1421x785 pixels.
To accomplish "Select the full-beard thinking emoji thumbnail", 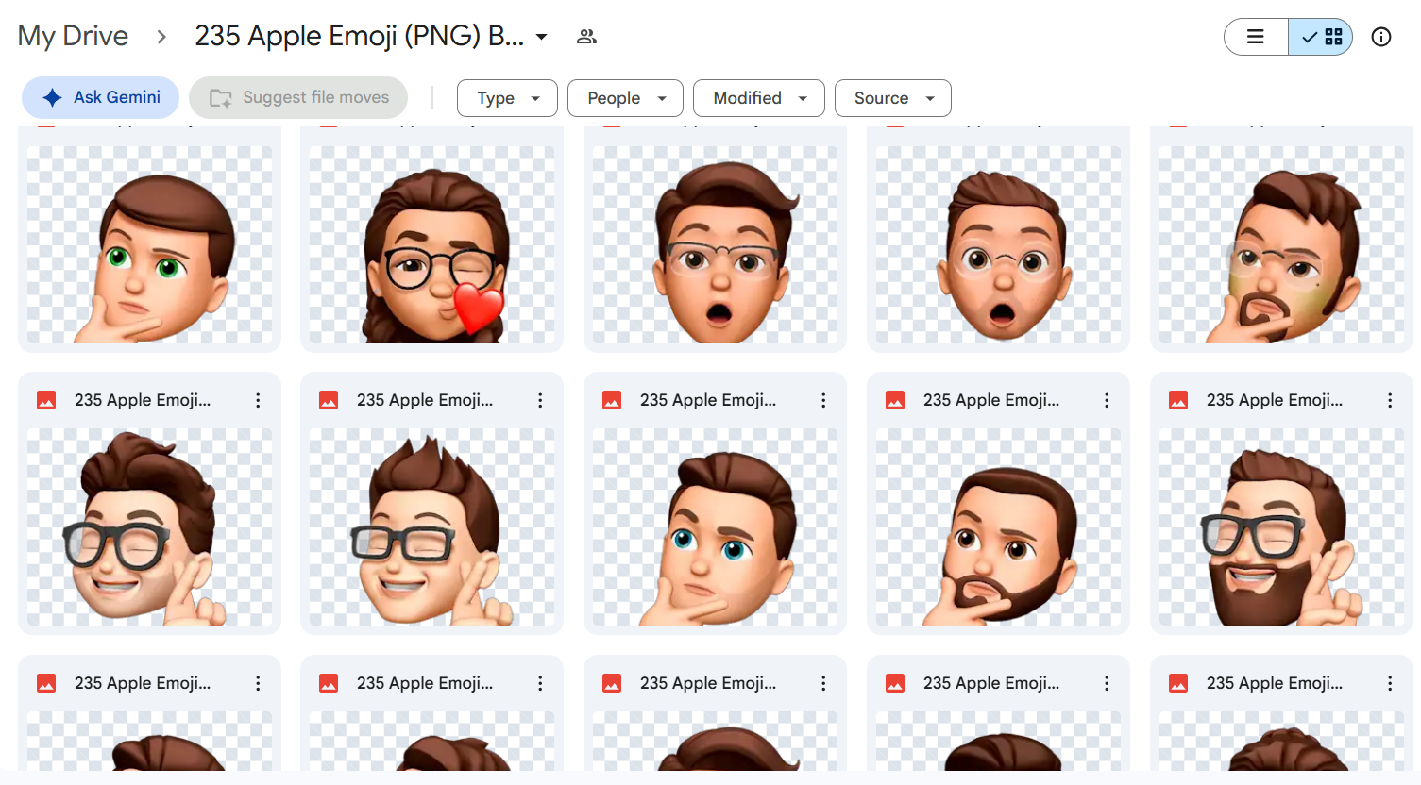I will click(x=999, y=527).
